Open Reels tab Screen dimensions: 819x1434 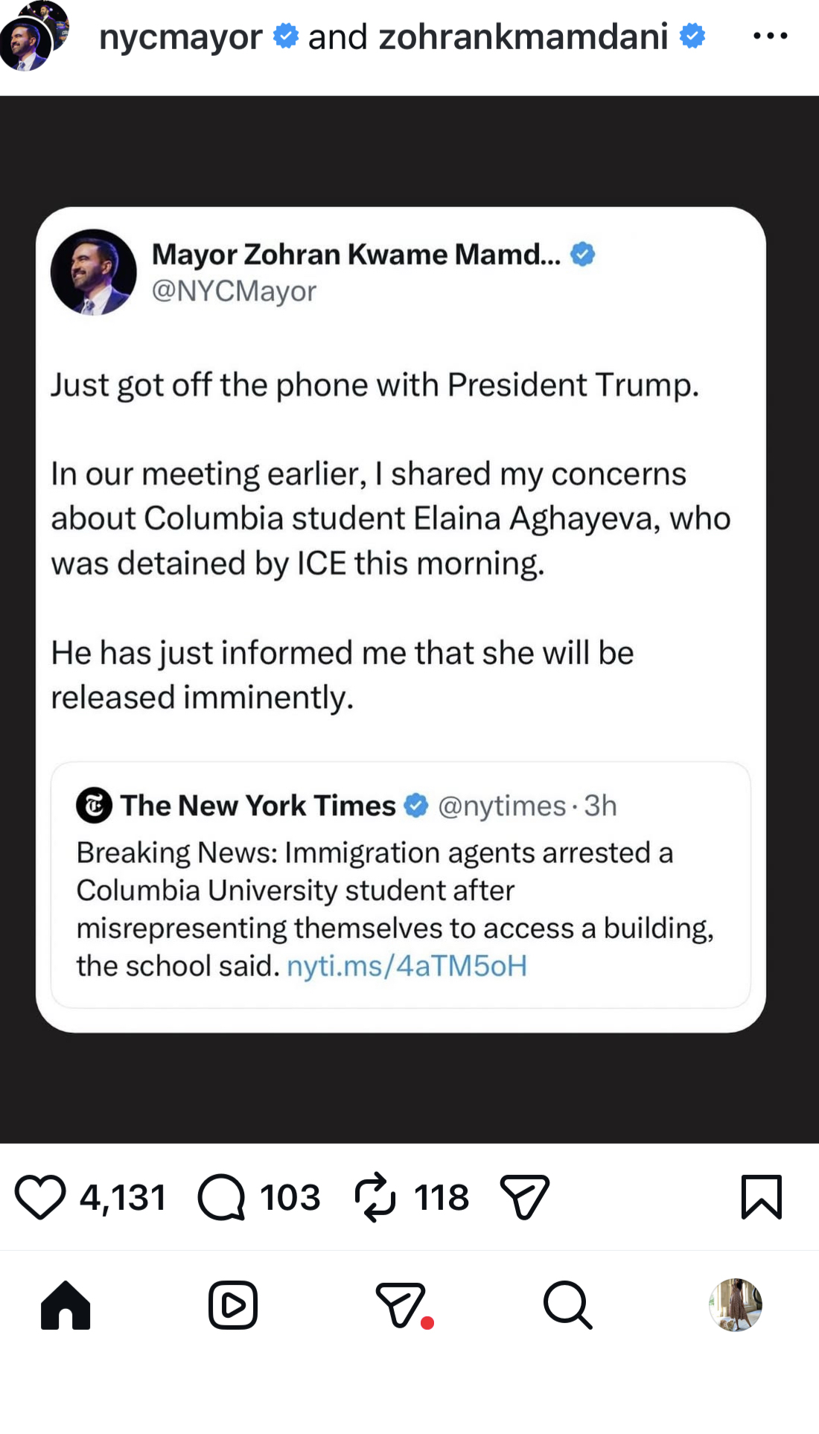tap(233, 1305)
